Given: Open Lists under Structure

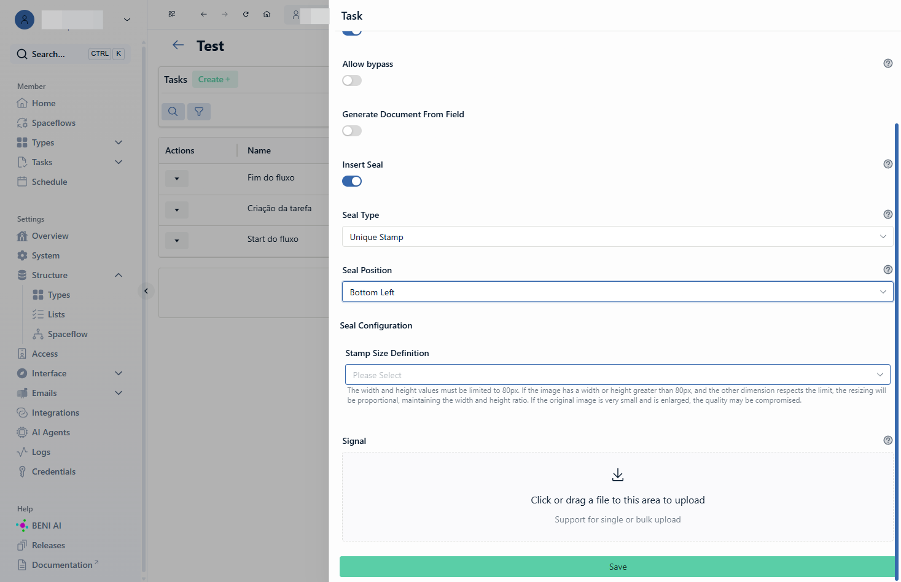Looking at the screenshot, I should 56,314.
